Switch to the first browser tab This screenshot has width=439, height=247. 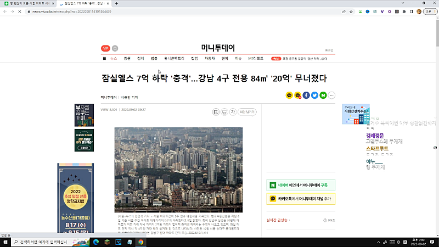click(x=28, y=4)
